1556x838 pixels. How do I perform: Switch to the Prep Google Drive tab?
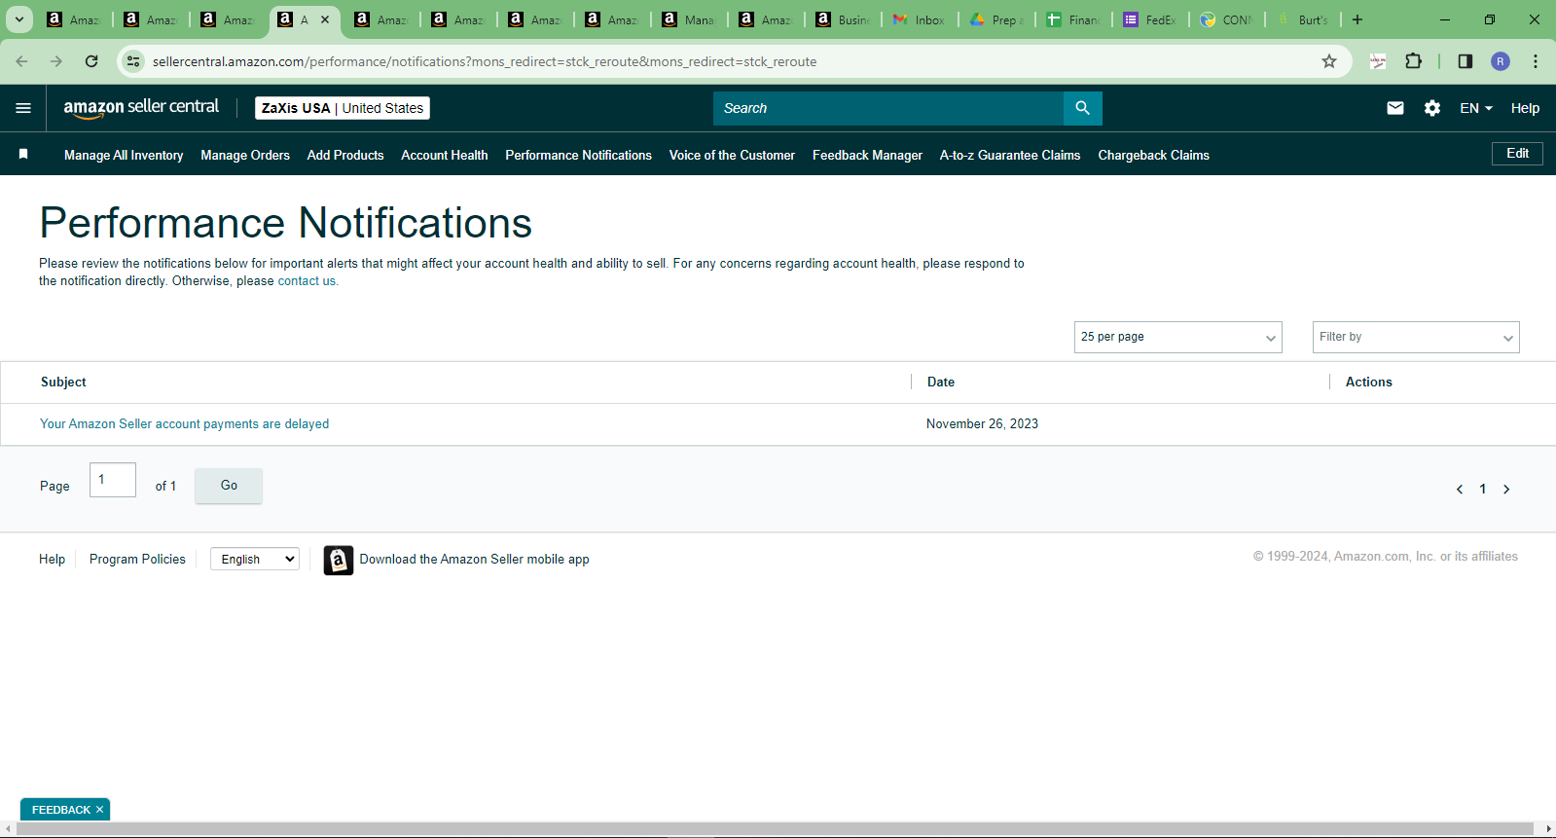click(x=996, y=19)
